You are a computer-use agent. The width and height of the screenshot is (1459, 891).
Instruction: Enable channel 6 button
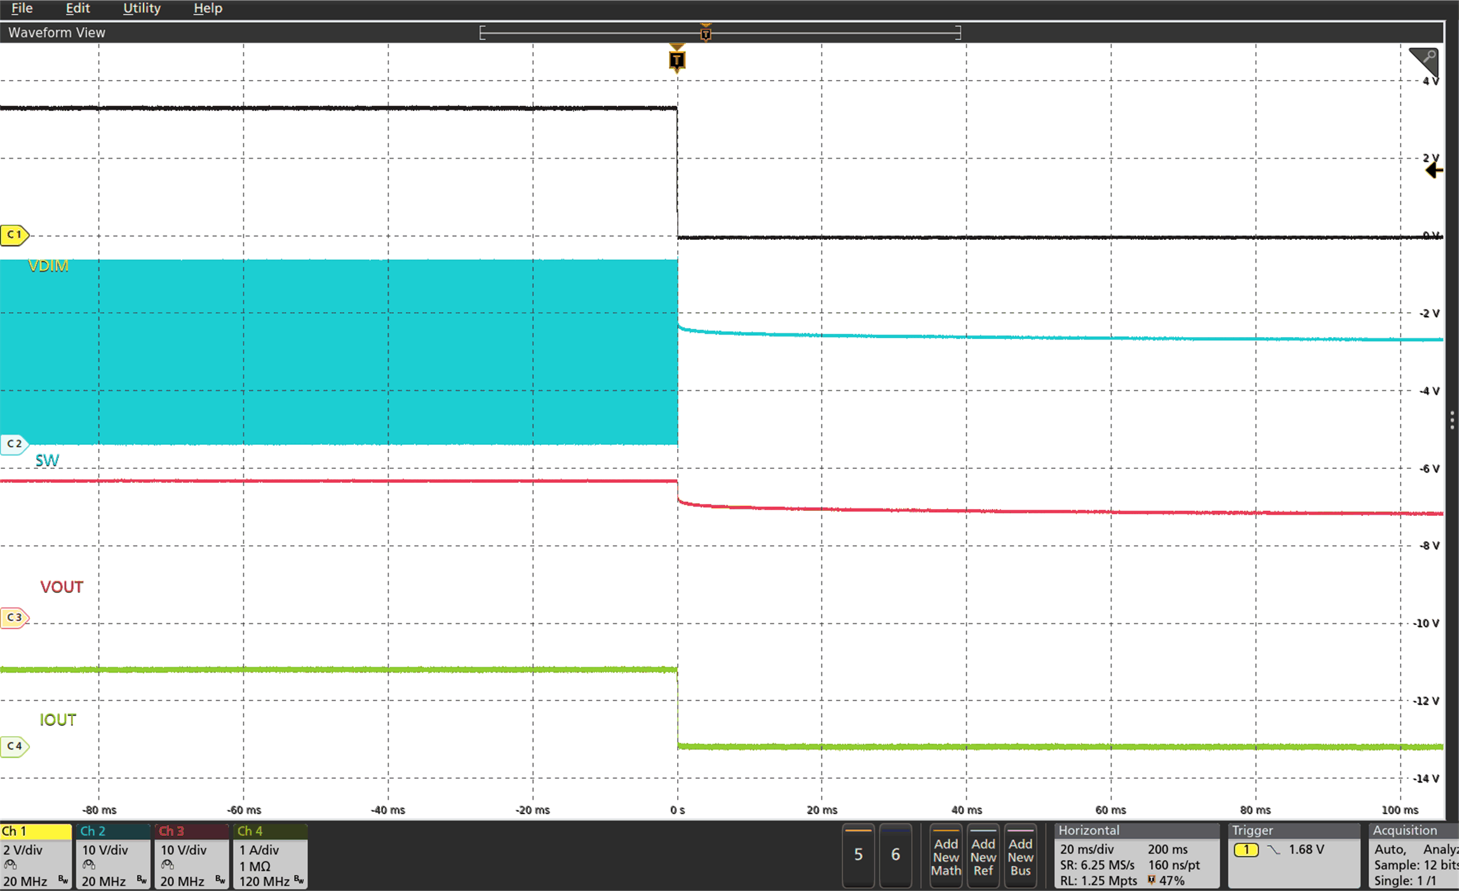coord(896,855)
